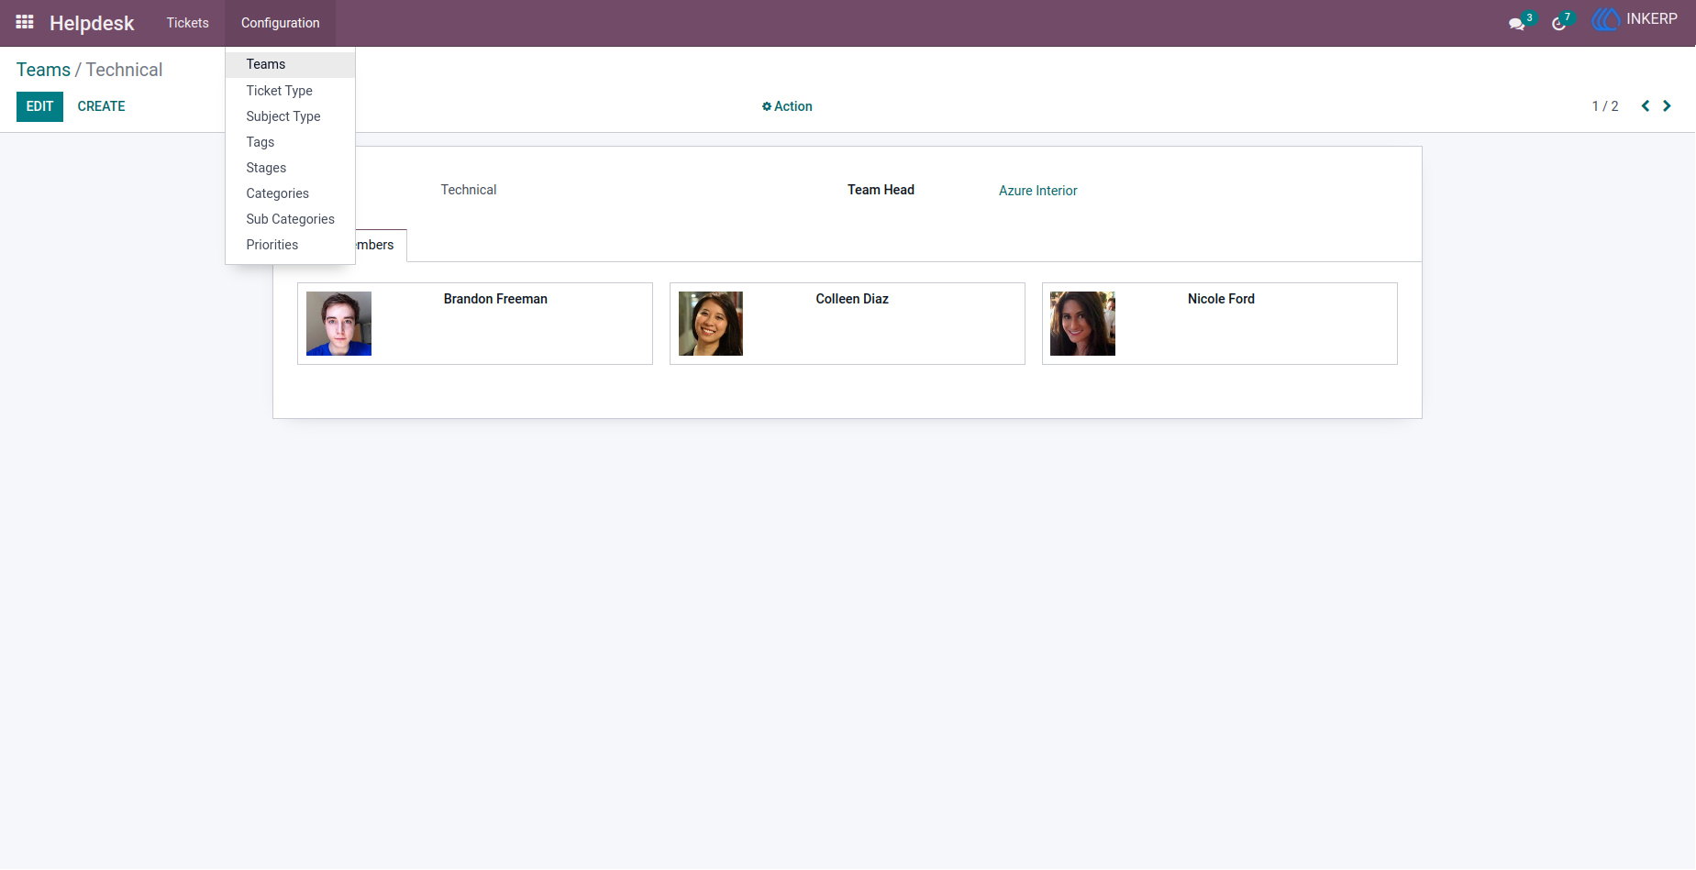
Task: Click the INKERP user menu name
Action: [x=1651, y=19]
